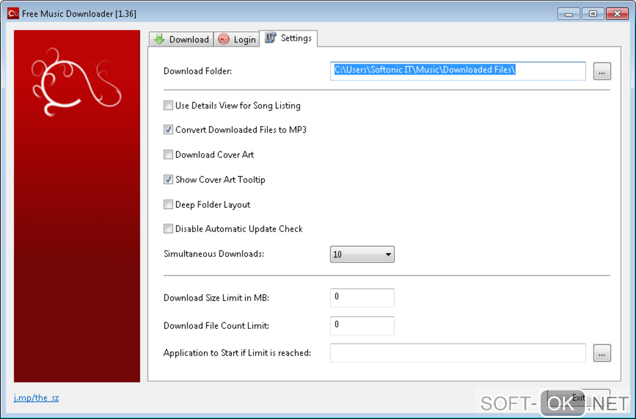636x419 pixels.
Task: Expand the Simultaneous Downloads dropdown
Action: point(362,254)
